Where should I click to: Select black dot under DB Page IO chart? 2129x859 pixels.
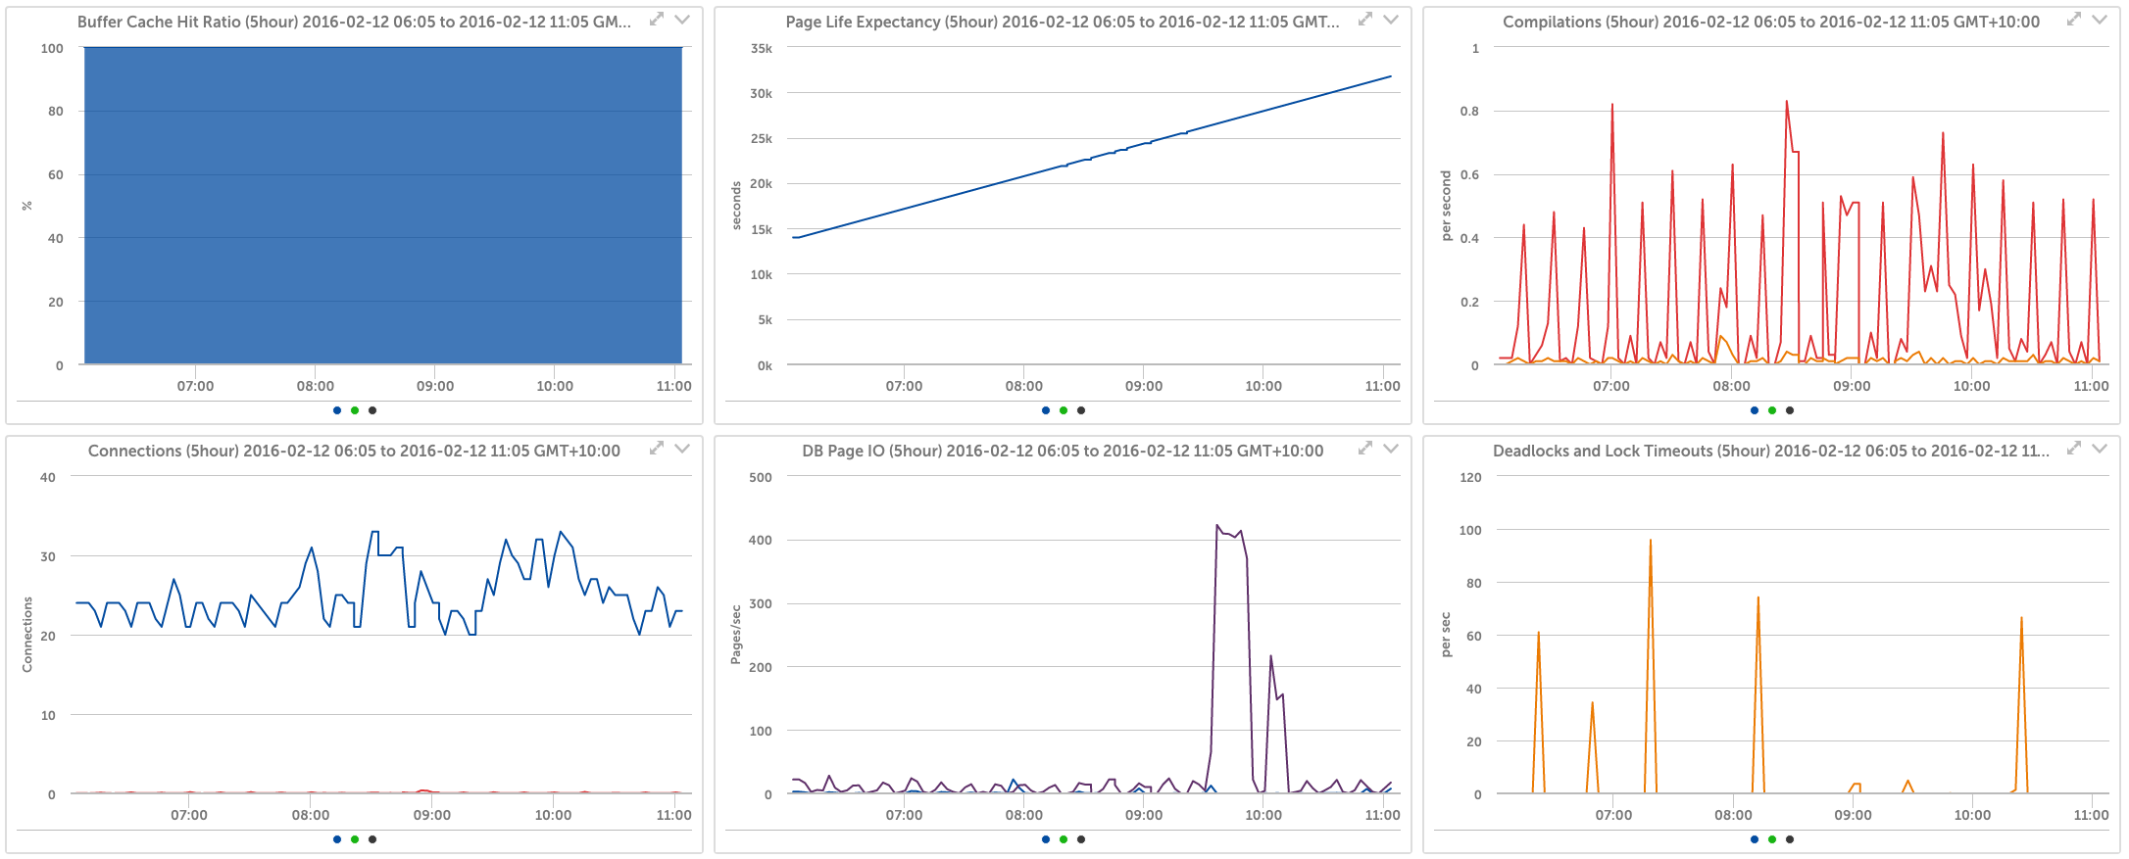1081,839
